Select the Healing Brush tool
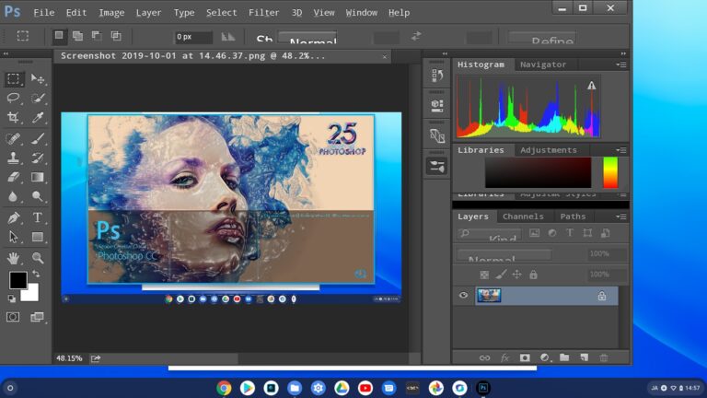This screenshot has width=707, height=398. tap(13, 138)
